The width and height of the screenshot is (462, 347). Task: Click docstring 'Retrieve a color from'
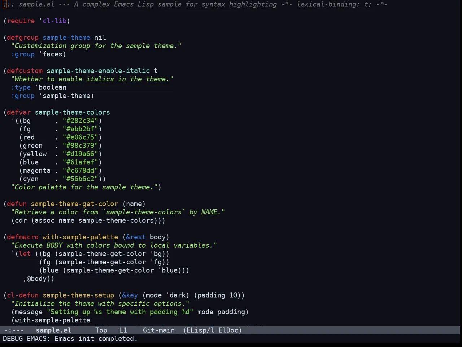(57, 212)
